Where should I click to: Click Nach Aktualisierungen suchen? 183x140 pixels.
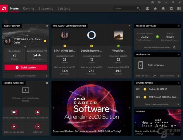point(157,47)
